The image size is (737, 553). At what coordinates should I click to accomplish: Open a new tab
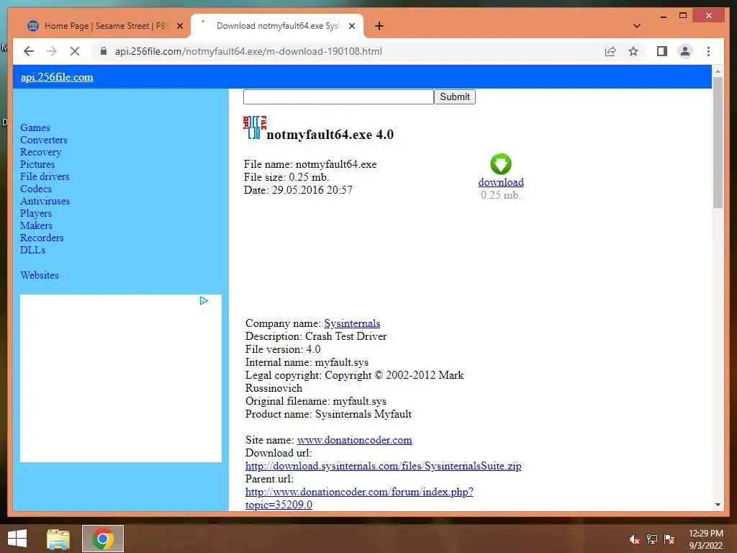[x=379, y=26]
